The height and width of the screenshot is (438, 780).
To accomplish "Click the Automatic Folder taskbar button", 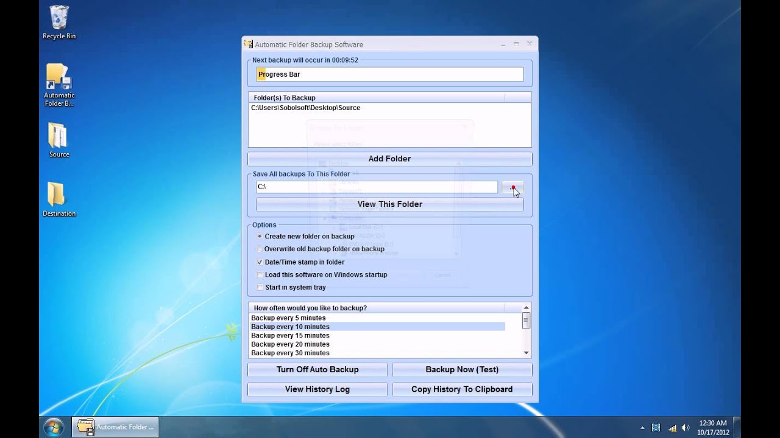I will pyautogui.click(x=115, y=427).
